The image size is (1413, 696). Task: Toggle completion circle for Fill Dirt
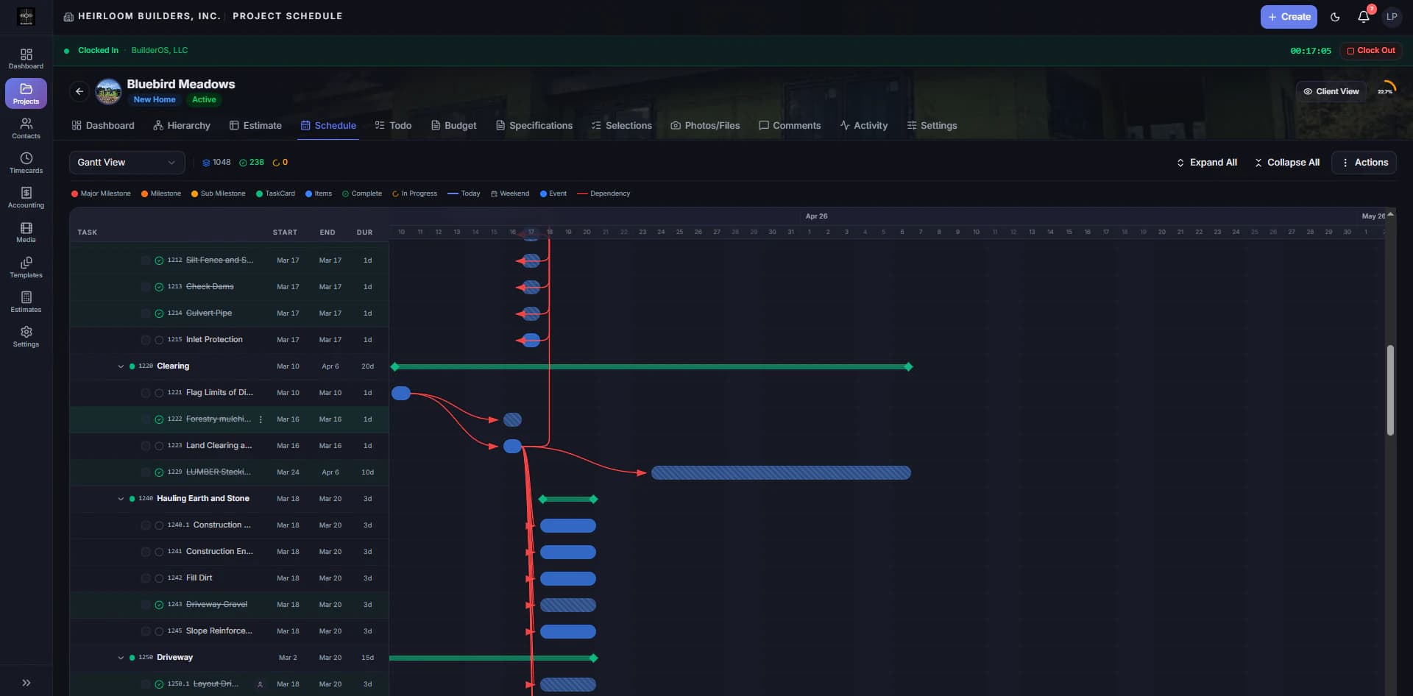pyautogui.click(x=159, y=578)
